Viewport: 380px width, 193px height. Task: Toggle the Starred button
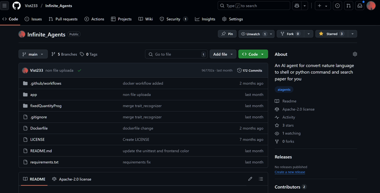pos(332,34)
